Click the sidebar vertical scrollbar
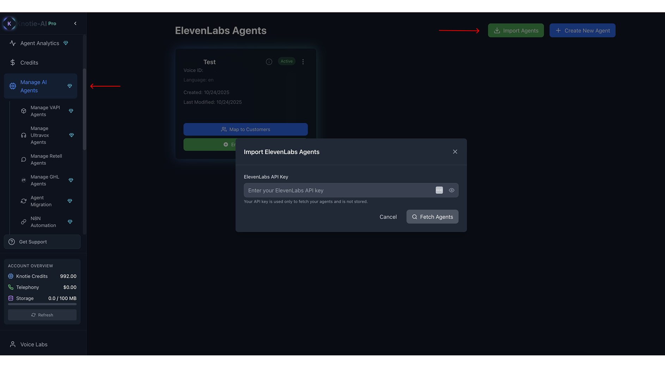 [84, 109]
